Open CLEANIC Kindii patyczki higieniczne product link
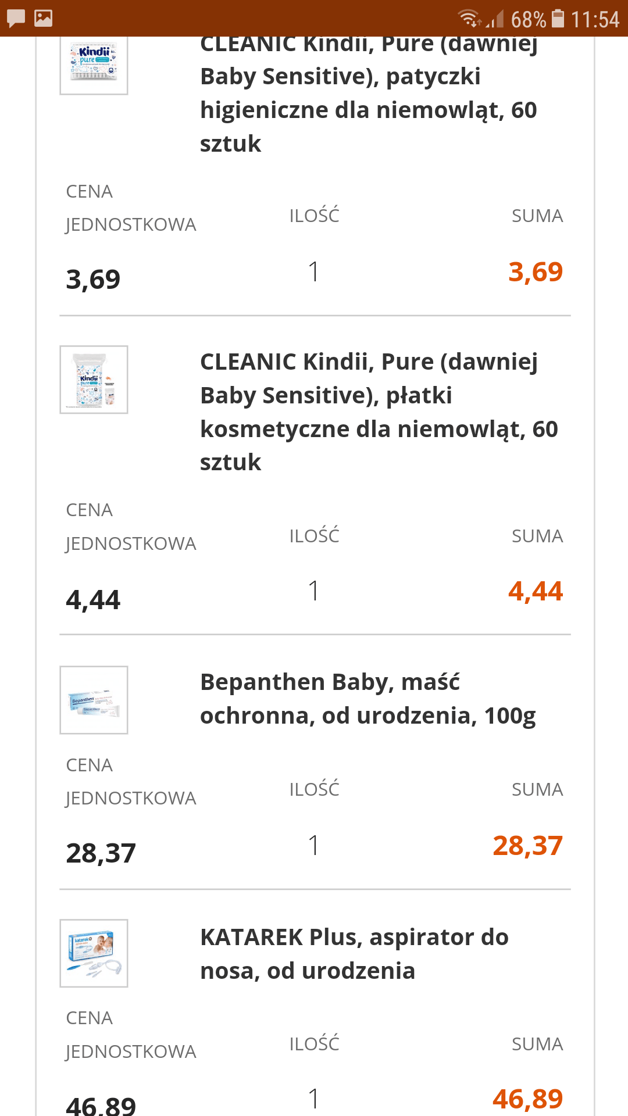Image resolution: width=628 pixels, height=1116 pixels. point(369,93)
